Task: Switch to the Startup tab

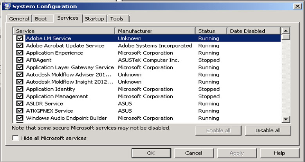Action: 94,19
